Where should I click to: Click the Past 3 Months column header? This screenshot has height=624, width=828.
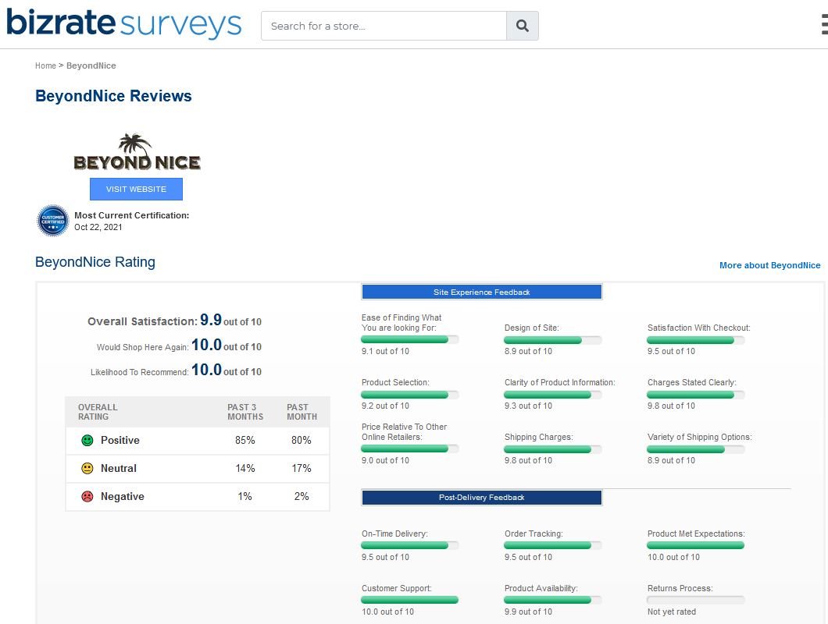click(x=245, y=412)
